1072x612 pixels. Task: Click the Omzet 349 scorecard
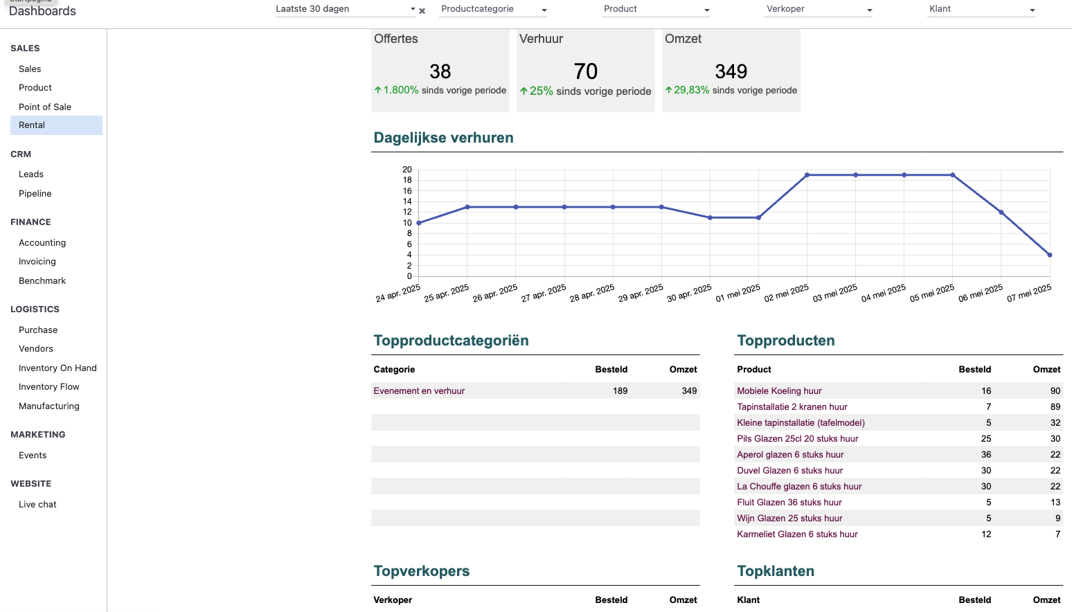(x=731, y=71)
